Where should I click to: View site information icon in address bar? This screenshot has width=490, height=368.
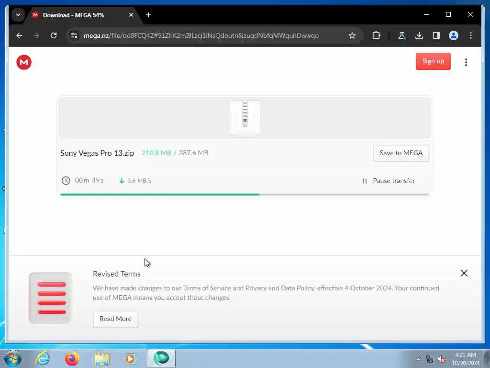[x=74, y=35]
